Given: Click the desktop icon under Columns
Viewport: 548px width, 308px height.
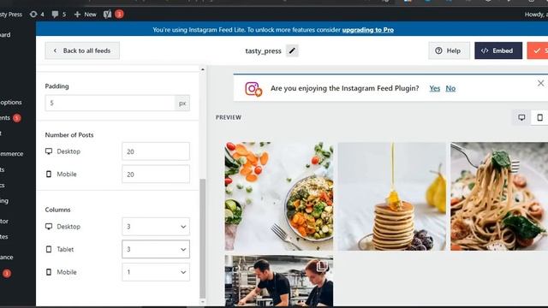Looking at the screenshot, I should (x=49, y=226).
